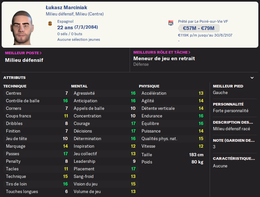
Task: Select the player name Łukasz Marciniak
Action: click(66, 8)
